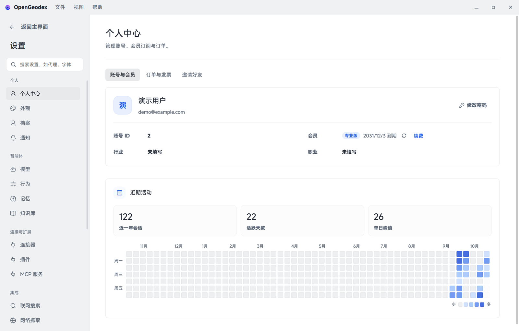Click the 行为 sliders icon

13,184
